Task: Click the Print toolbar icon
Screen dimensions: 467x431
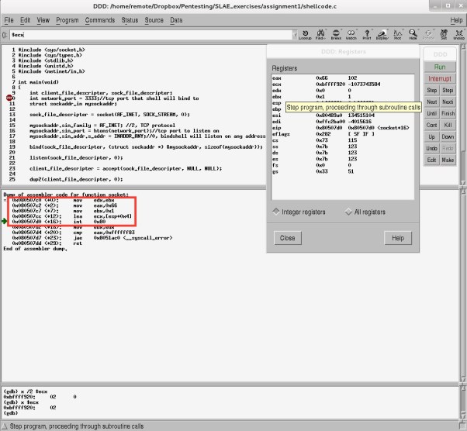Action: (x=366, y=34)
